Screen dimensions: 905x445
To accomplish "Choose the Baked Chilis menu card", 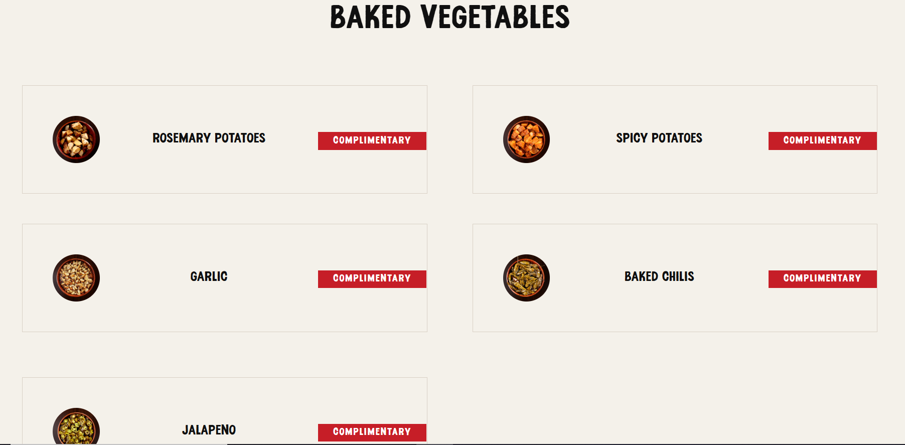I will tap(675, 278).
